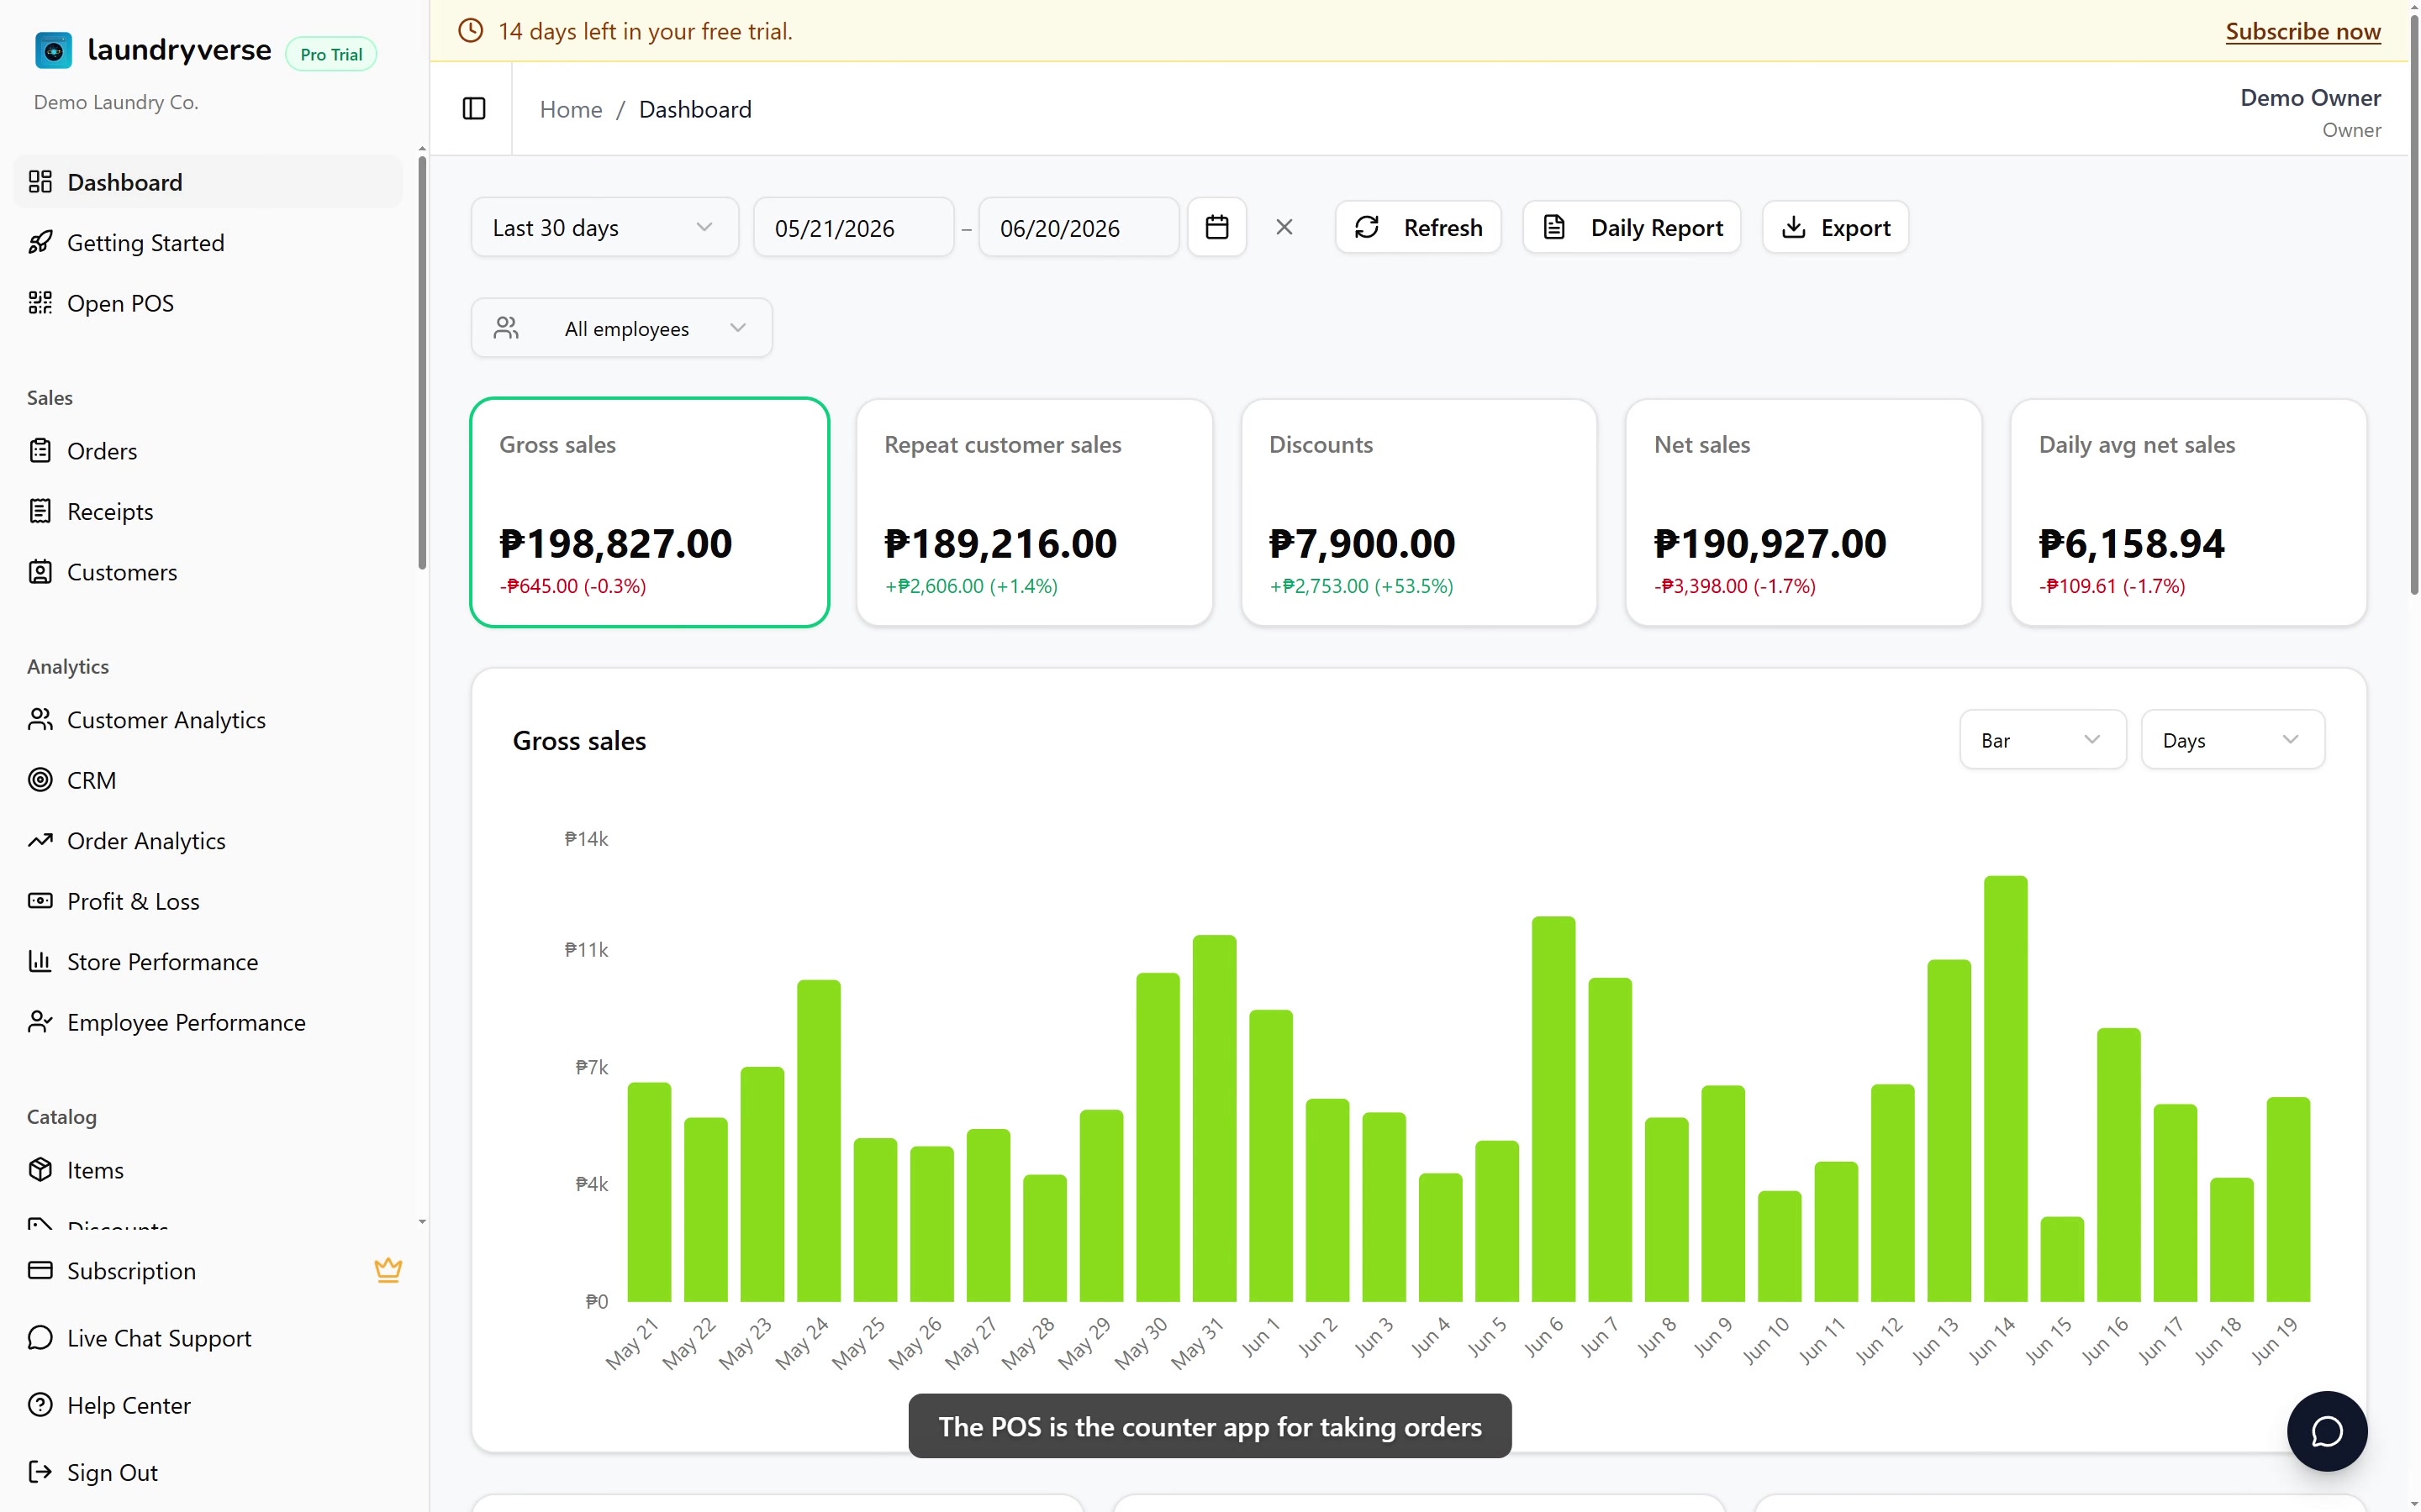Click the Jun 14 bar in chart
The image size is (2421, 1512).
[2005, 1088]
